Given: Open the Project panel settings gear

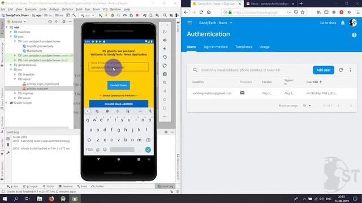Looking at the screenshot, I should click(64, 21).
